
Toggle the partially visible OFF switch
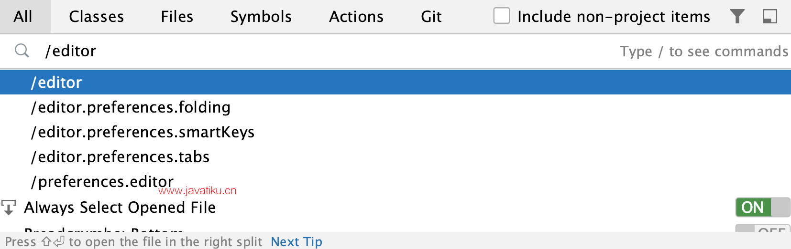762,228
